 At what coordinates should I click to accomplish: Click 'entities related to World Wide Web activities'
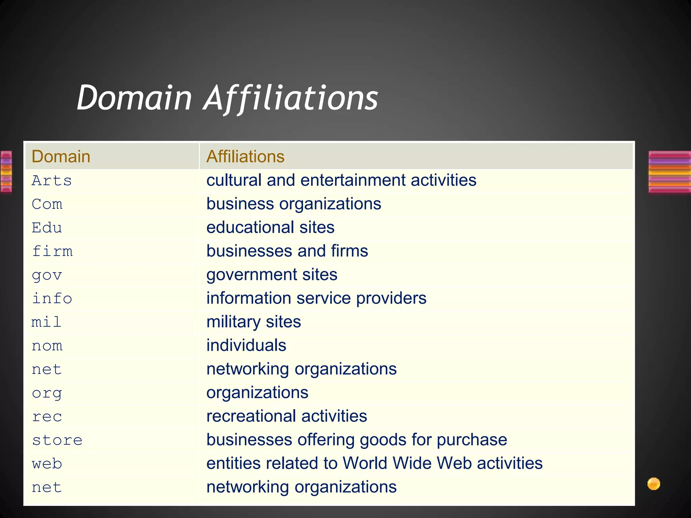point(374,463)
